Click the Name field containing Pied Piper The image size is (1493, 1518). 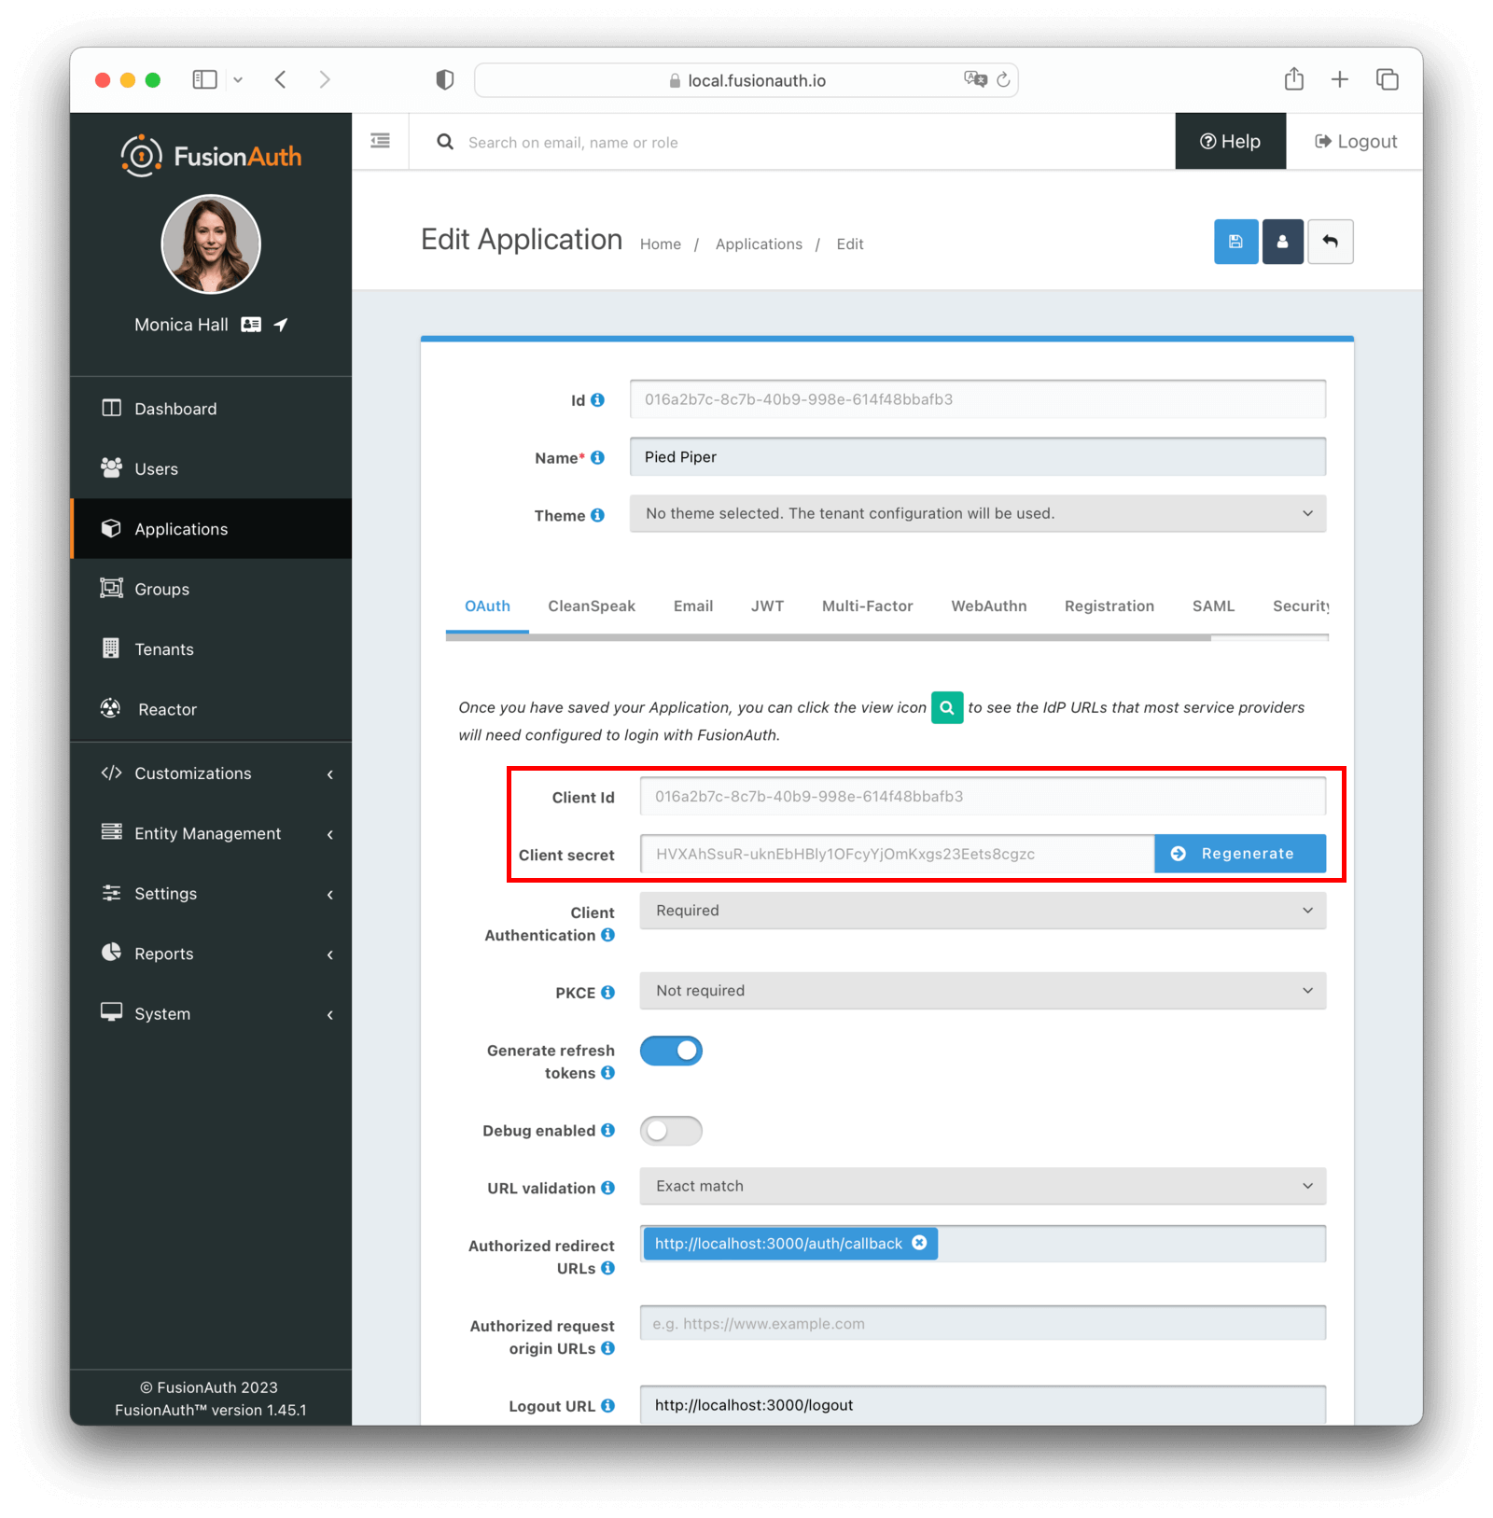point(977,457)
